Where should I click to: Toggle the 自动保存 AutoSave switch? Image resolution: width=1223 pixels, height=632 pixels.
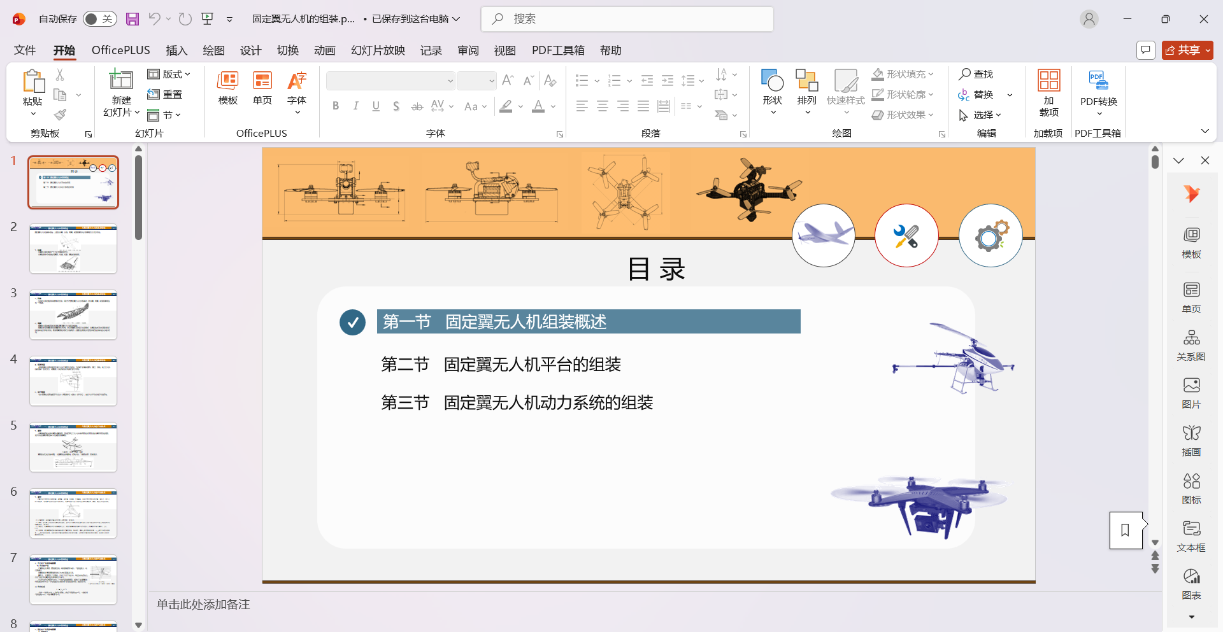99,19
